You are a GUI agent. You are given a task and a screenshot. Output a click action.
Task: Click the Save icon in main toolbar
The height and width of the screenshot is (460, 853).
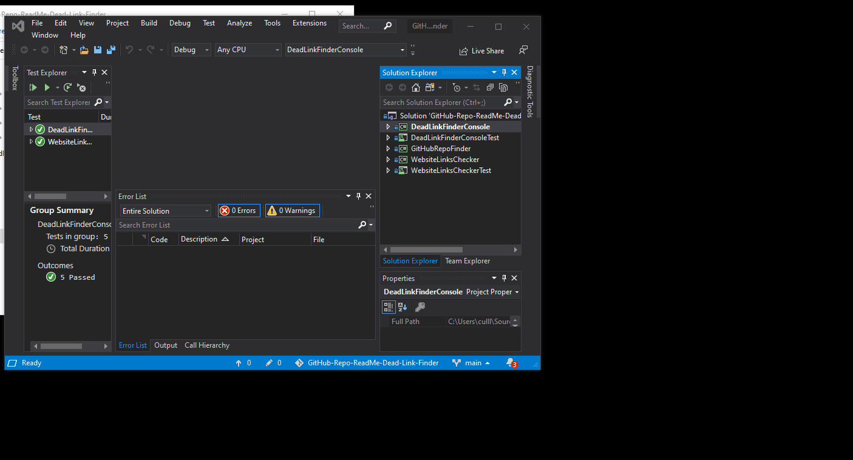coord(98,50)
